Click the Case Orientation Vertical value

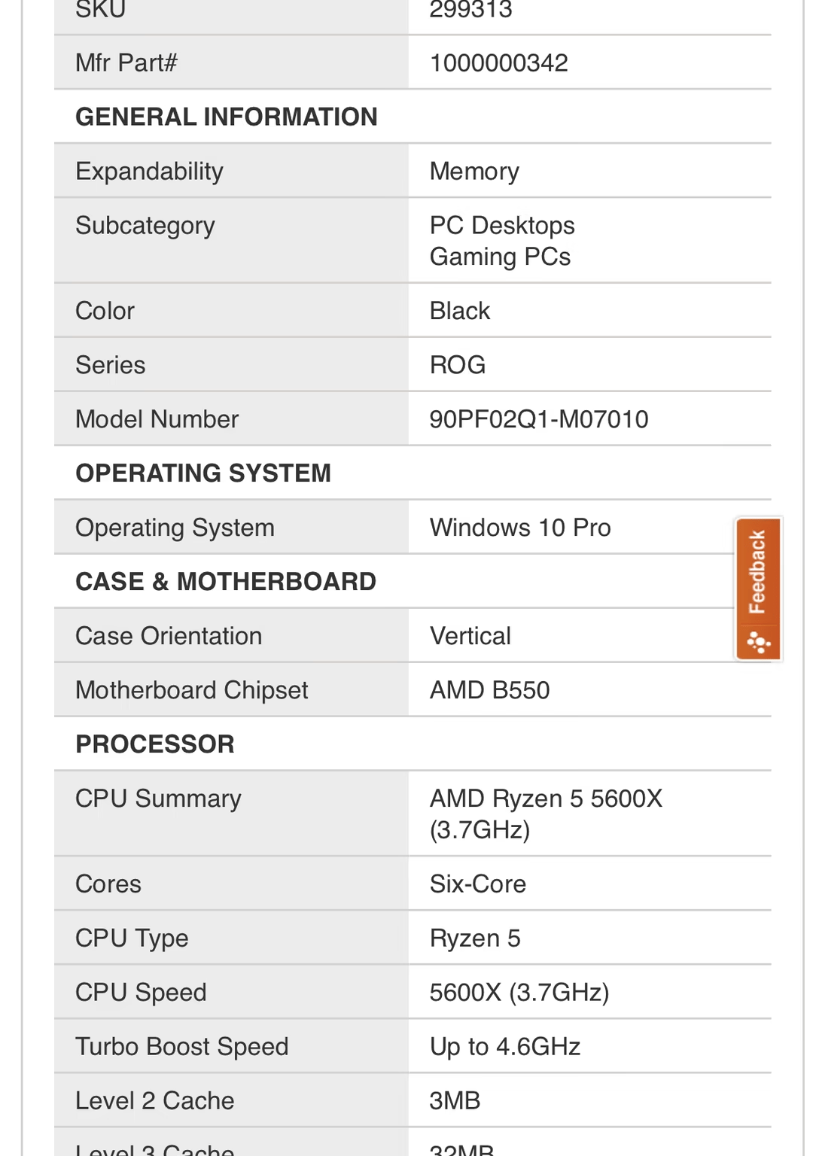tap(470, 636)
